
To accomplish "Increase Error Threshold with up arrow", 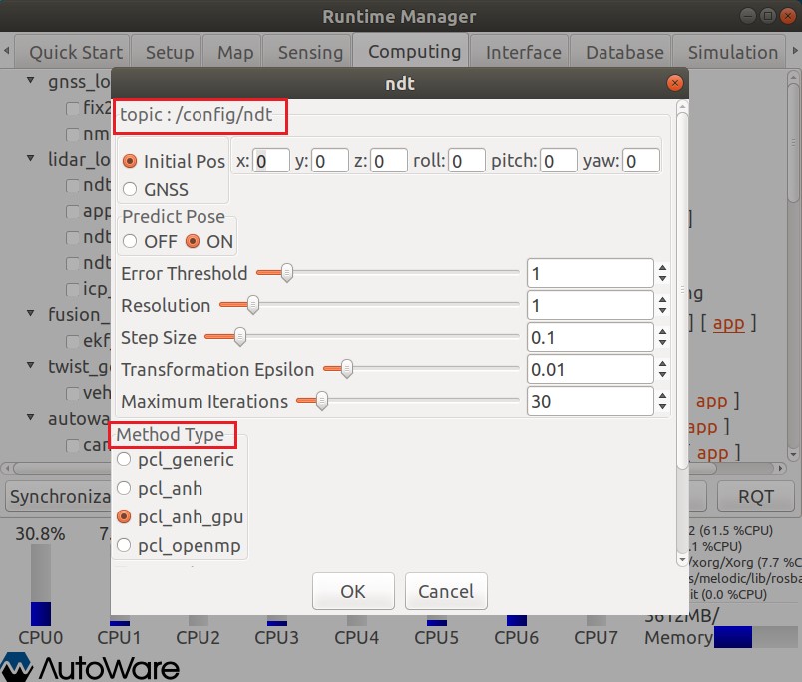I will [x=663, y=267].
